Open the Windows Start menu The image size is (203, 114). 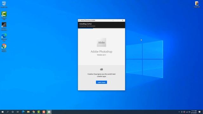click(x=3, y=112)
